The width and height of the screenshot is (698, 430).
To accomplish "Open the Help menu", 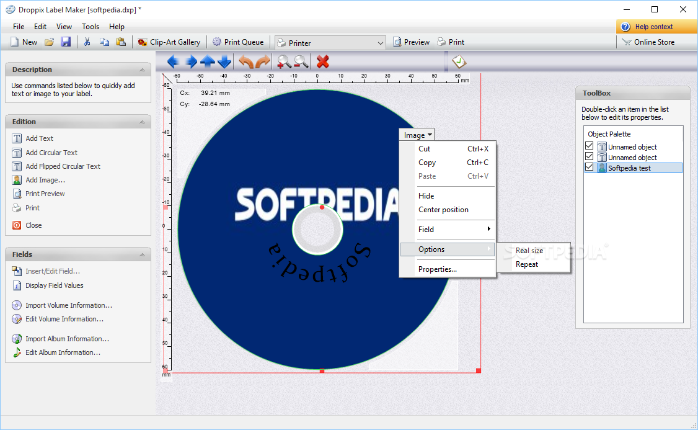I will [x=117, y=27].
